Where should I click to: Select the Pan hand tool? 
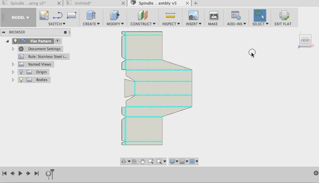pos(142,161)
